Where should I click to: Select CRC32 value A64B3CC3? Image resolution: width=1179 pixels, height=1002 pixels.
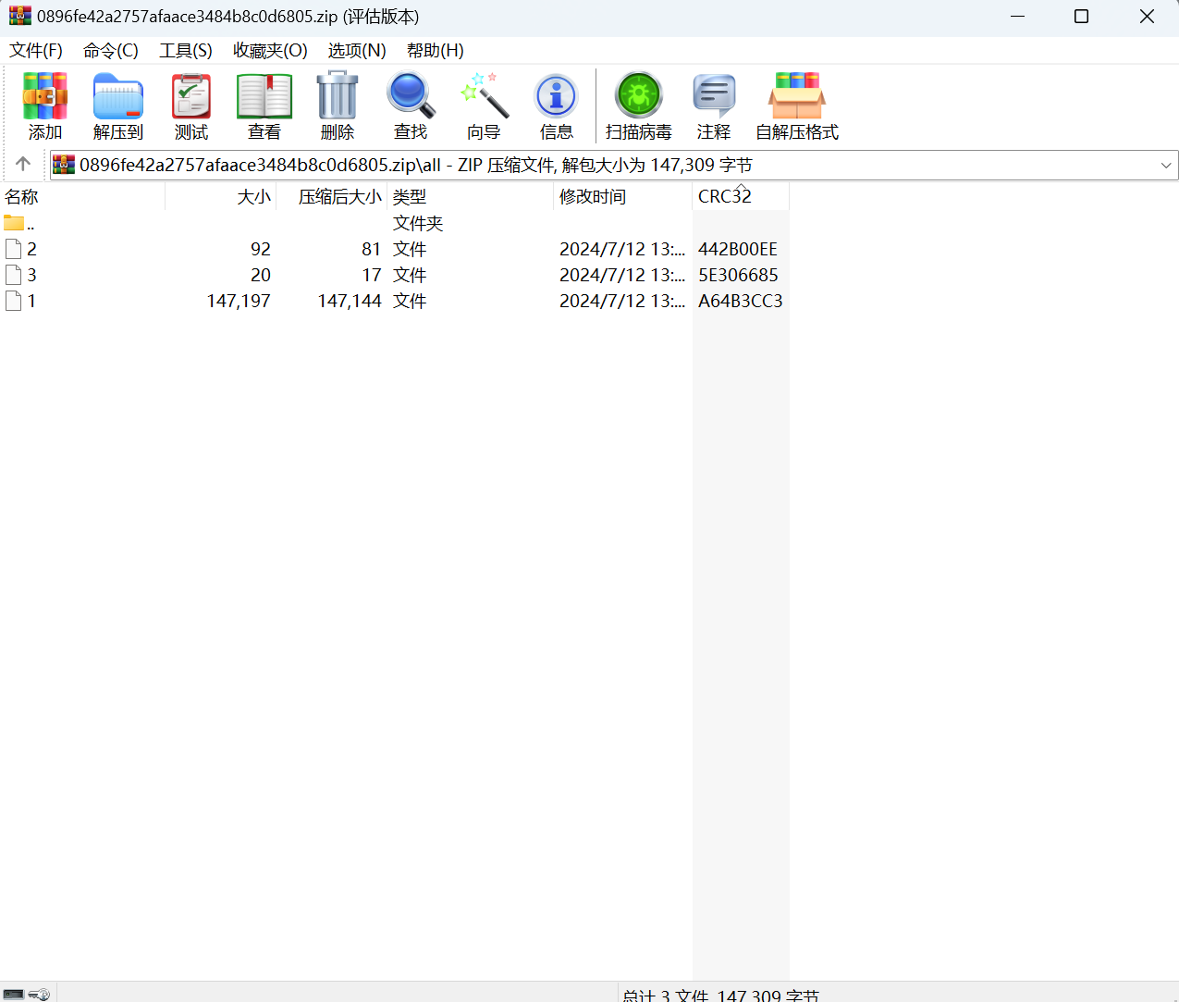tap(741, 301)
